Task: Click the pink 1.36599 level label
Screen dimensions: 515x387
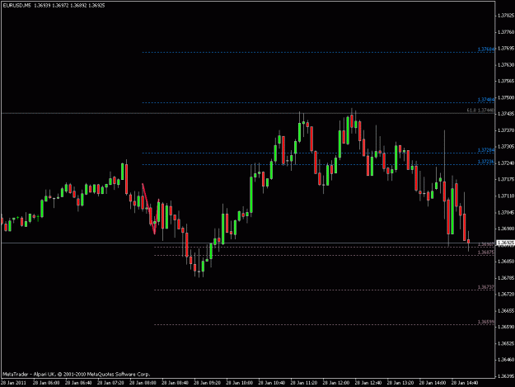Action: pyautogui.click(x=486, y=322)
